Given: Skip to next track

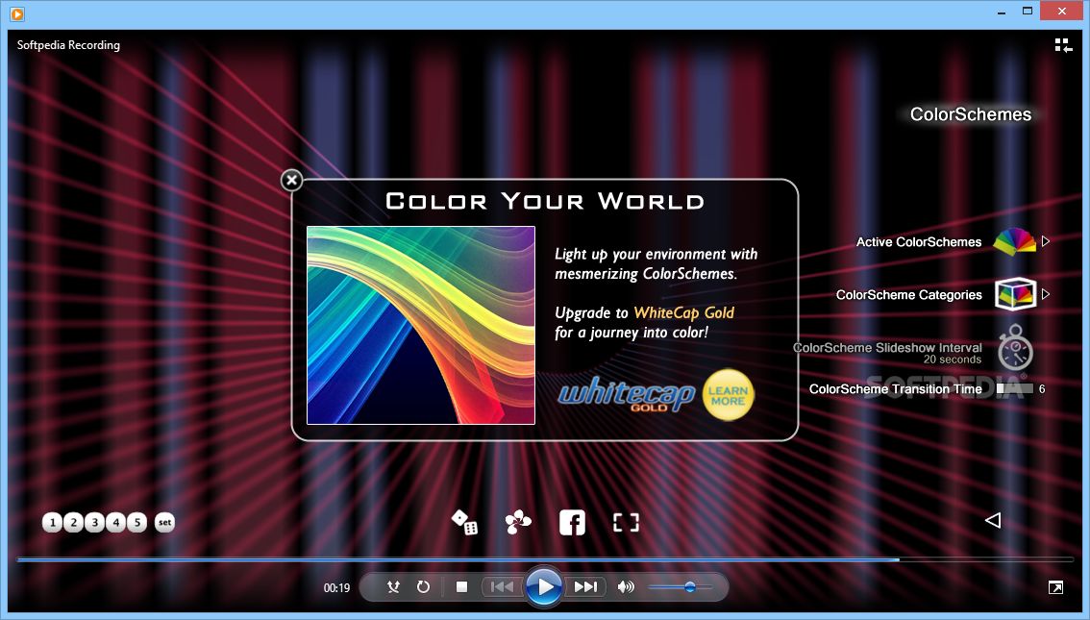Looking at the screenshot, I should 586,586.
